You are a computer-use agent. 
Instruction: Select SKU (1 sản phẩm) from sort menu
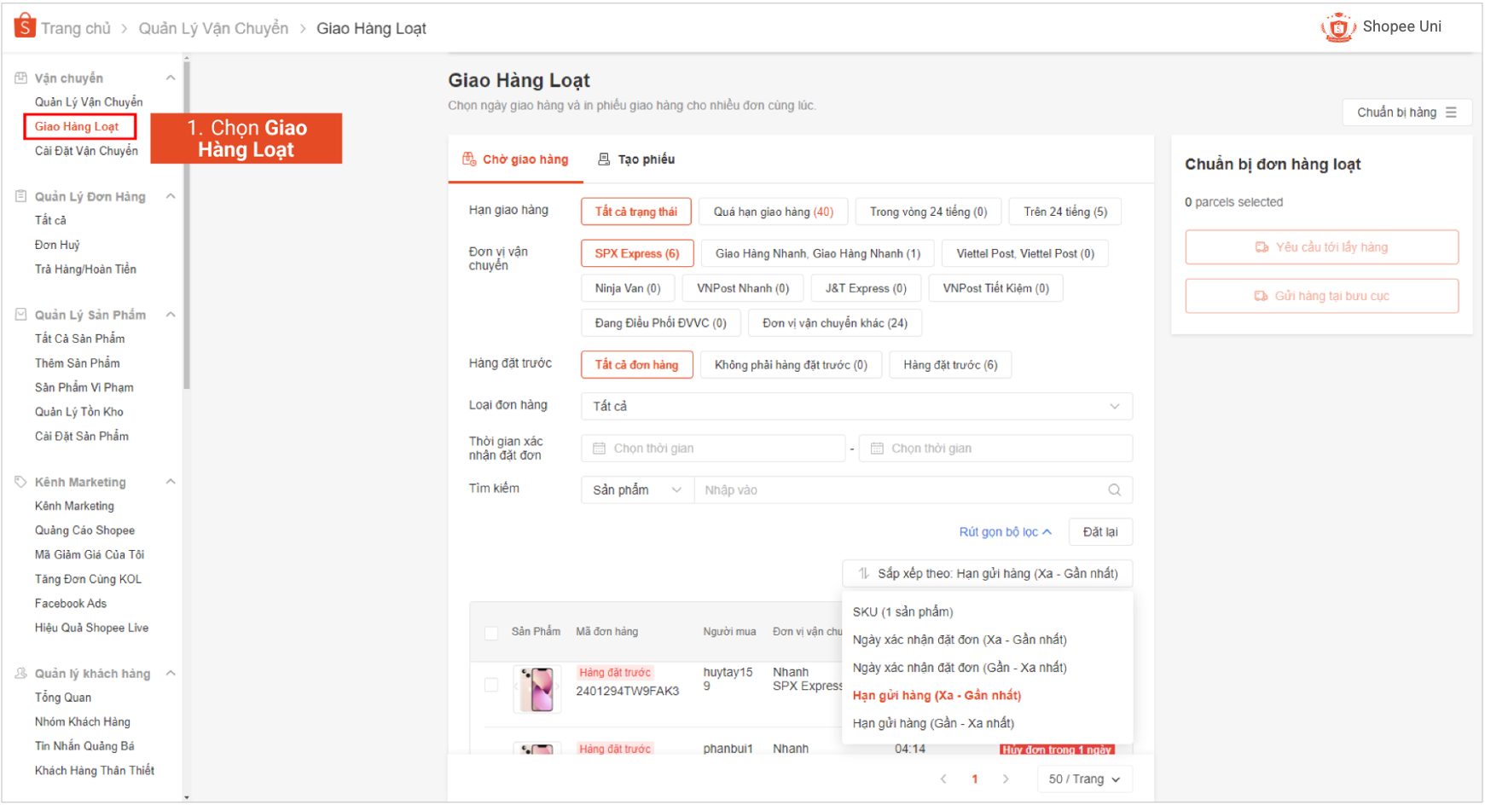[903, 611]
